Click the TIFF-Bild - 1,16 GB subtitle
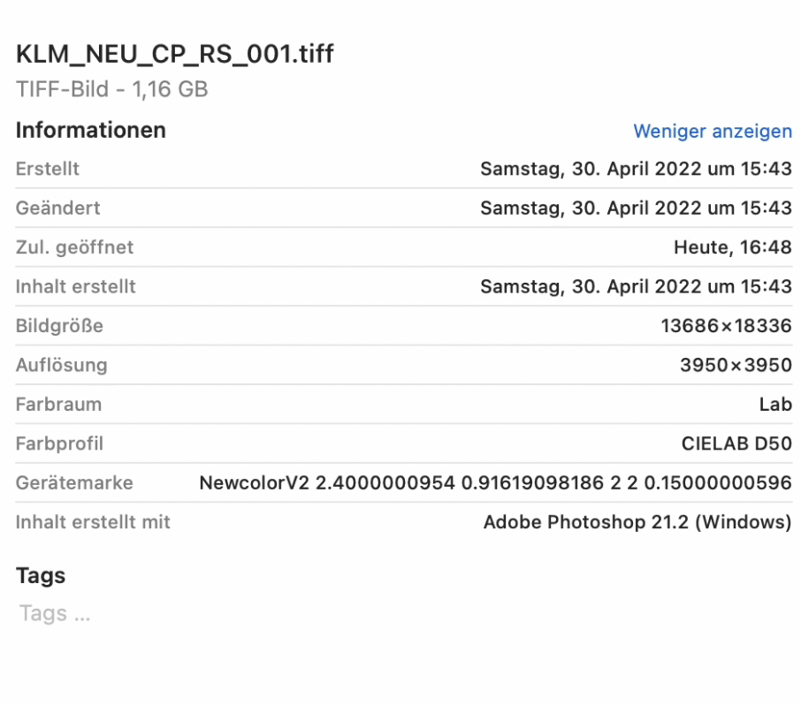 [112, 89]
